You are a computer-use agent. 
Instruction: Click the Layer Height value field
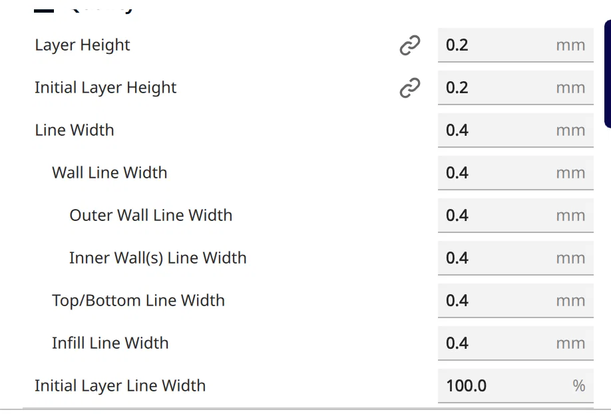(499, 45)
